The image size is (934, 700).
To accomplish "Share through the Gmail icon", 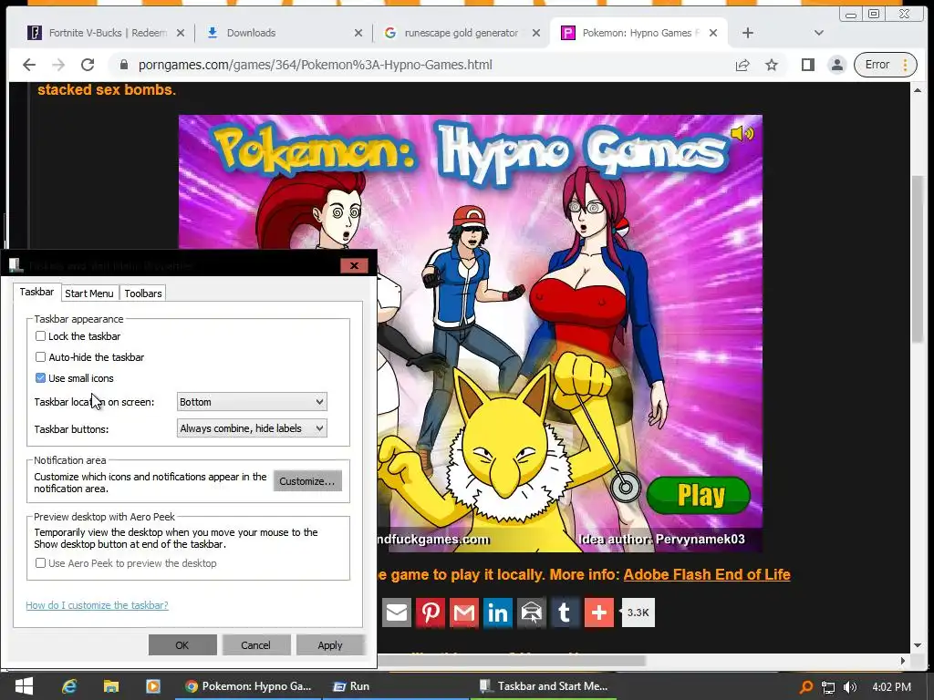I will (x=464, y=612).
